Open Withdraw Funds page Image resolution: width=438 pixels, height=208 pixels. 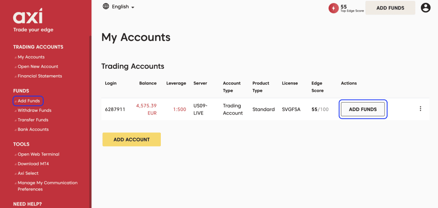pyautogui.click(x=34, y=111)
